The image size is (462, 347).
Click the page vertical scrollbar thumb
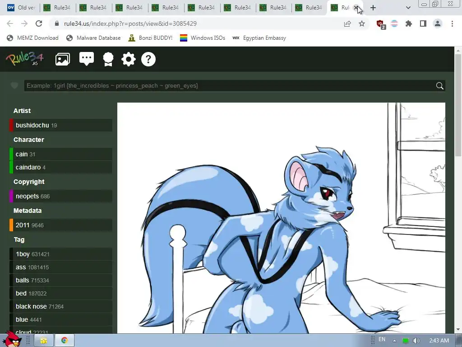[x=458, y=105]
